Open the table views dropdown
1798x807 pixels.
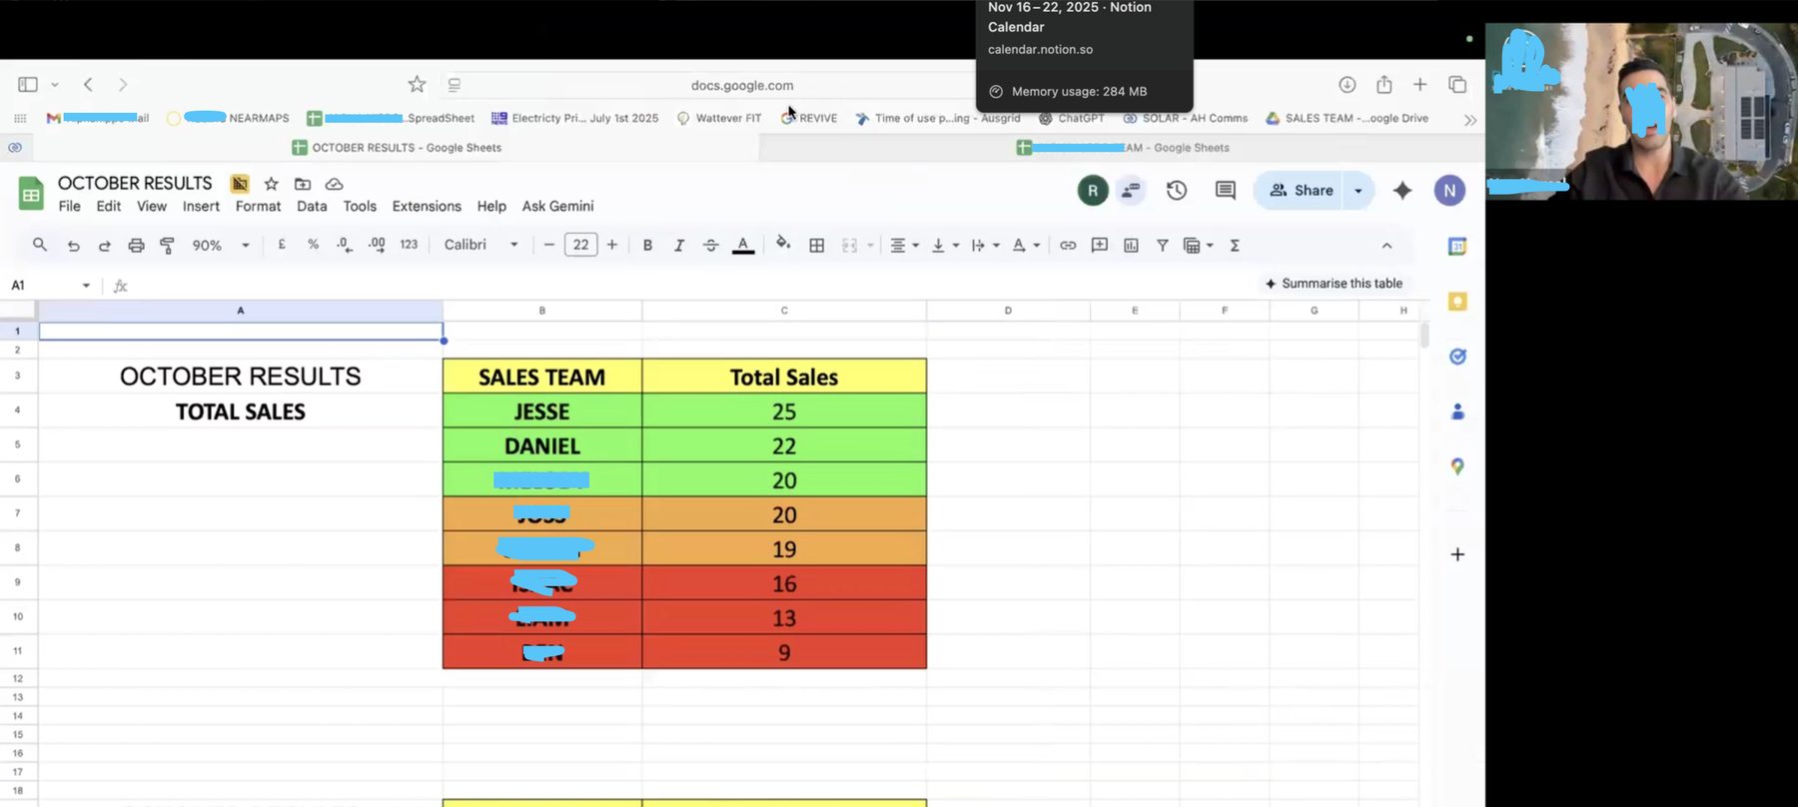pos(1210,246)
